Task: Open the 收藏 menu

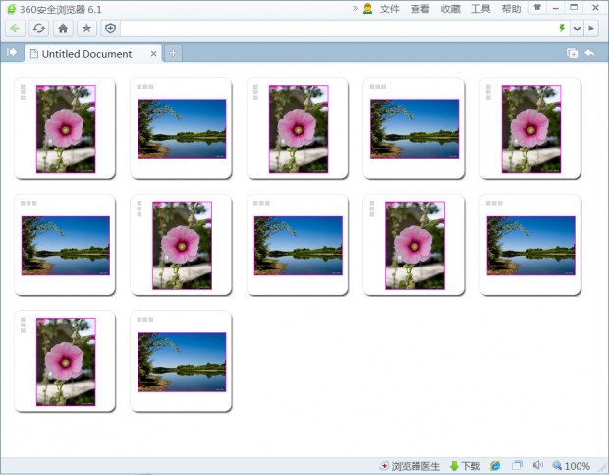Action: click(450, 9)
